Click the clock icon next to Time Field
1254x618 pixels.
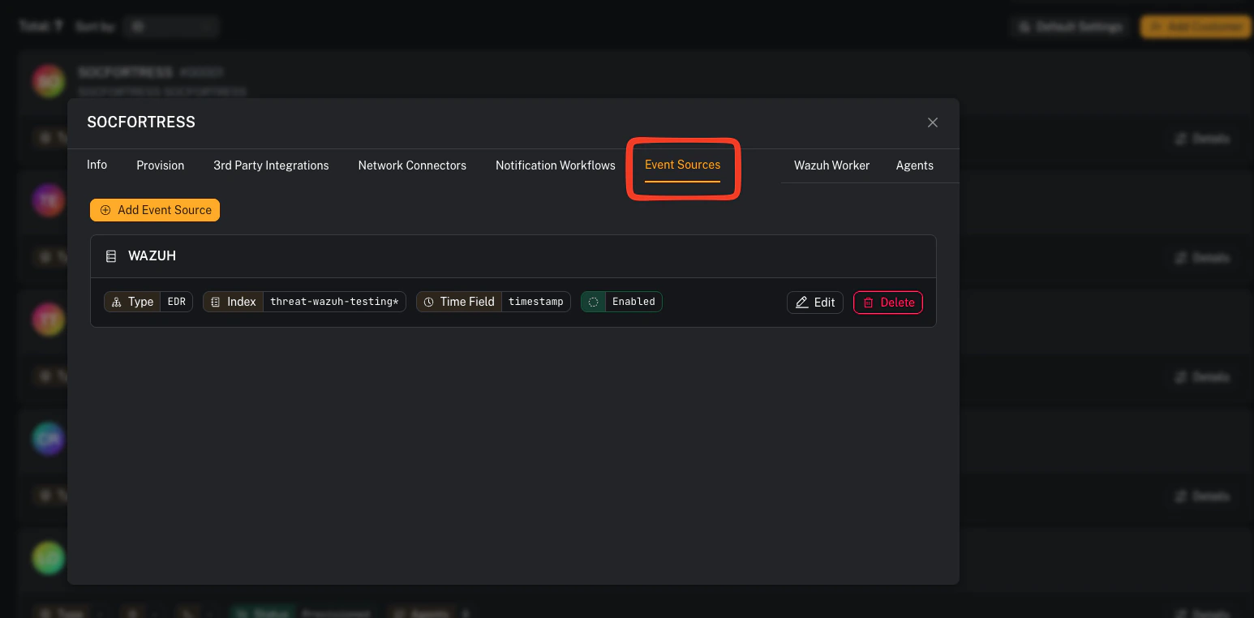point(428,301)
